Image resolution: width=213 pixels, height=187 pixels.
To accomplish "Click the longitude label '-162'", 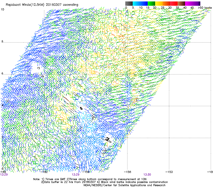I will point(44,172).
